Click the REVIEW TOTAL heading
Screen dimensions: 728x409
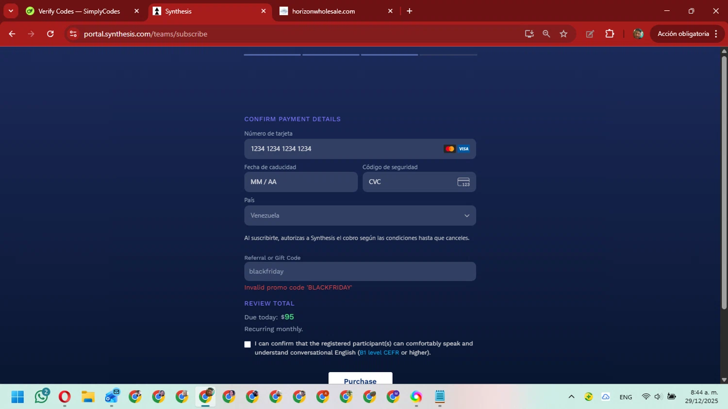(269, 303)
